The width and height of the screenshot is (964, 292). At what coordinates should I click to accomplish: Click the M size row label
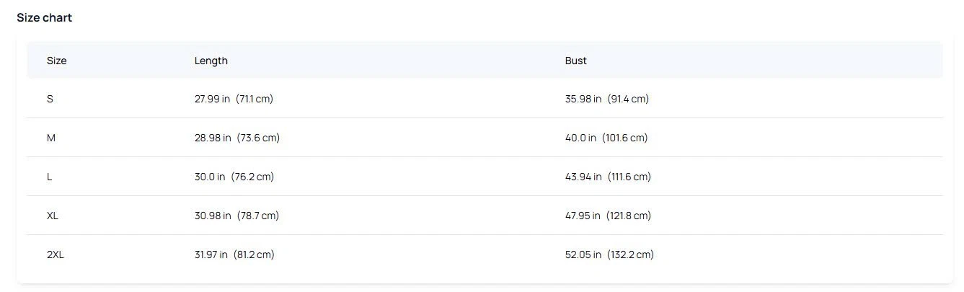[51, 138]
